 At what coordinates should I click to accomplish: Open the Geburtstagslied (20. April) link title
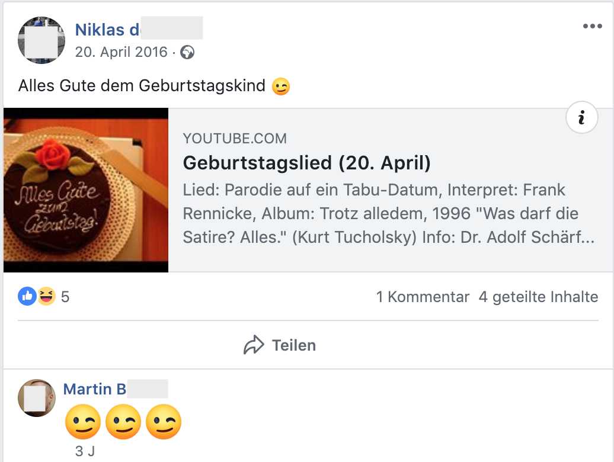[x=306, y=163]
